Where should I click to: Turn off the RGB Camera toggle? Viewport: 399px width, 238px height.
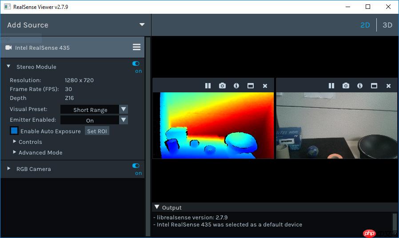pyautogui.click(x=136, y=166)
